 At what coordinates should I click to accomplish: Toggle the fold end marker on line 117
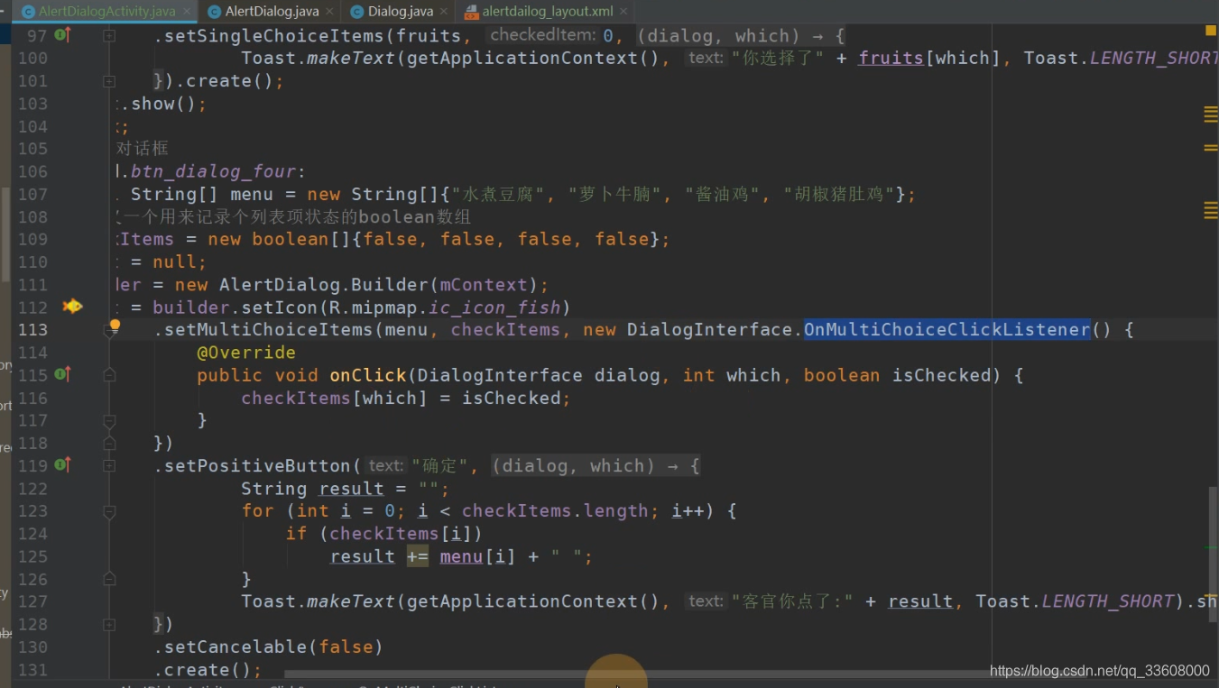[x=109, y=420]
